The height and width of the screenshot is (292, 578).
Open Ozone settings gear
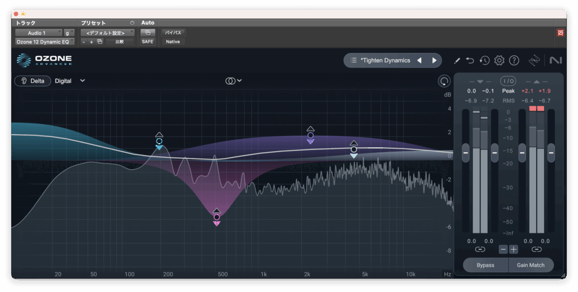pyautogui.click(x=499, y=60)
